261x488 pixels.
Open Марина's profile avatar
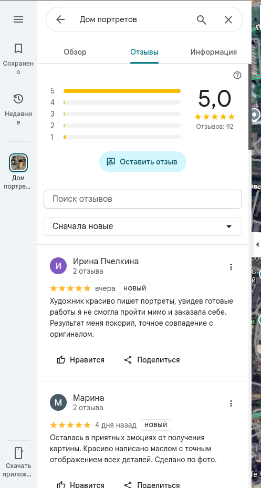(x=58, y=402)
